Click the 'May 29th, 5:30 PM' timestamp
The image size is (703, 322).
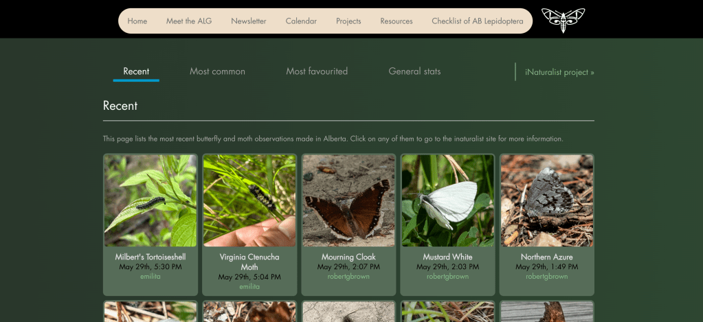tap(150, 267)
